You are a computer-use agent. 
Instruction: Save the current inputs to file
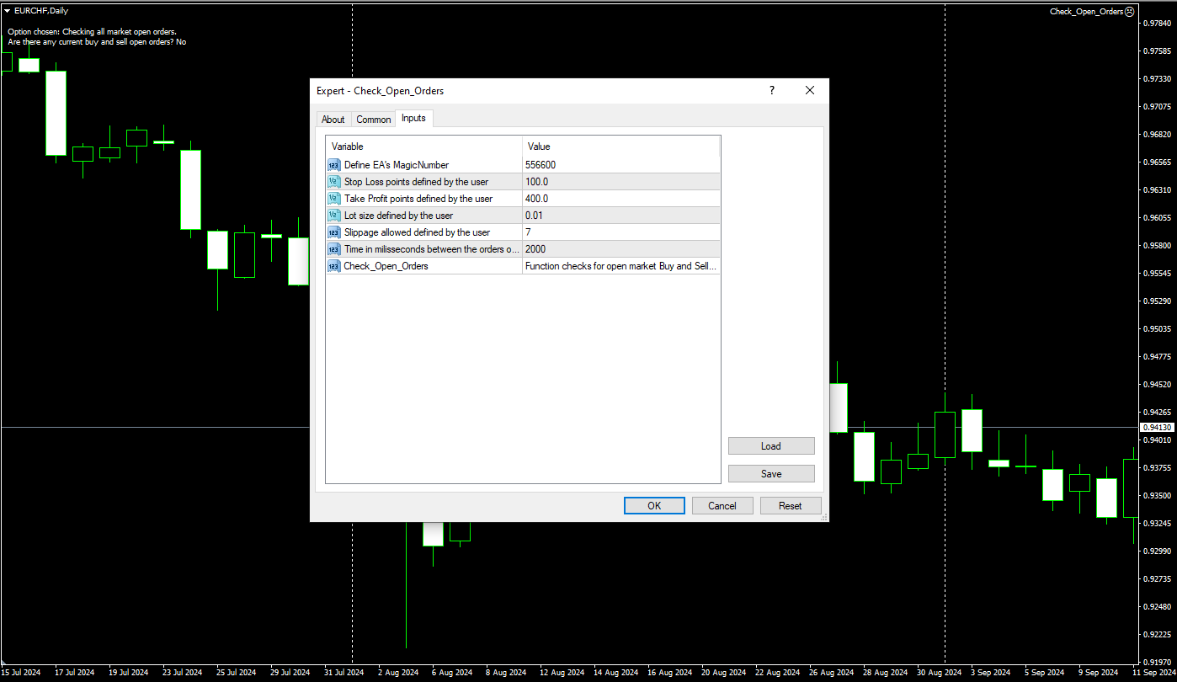click(771, 474)
